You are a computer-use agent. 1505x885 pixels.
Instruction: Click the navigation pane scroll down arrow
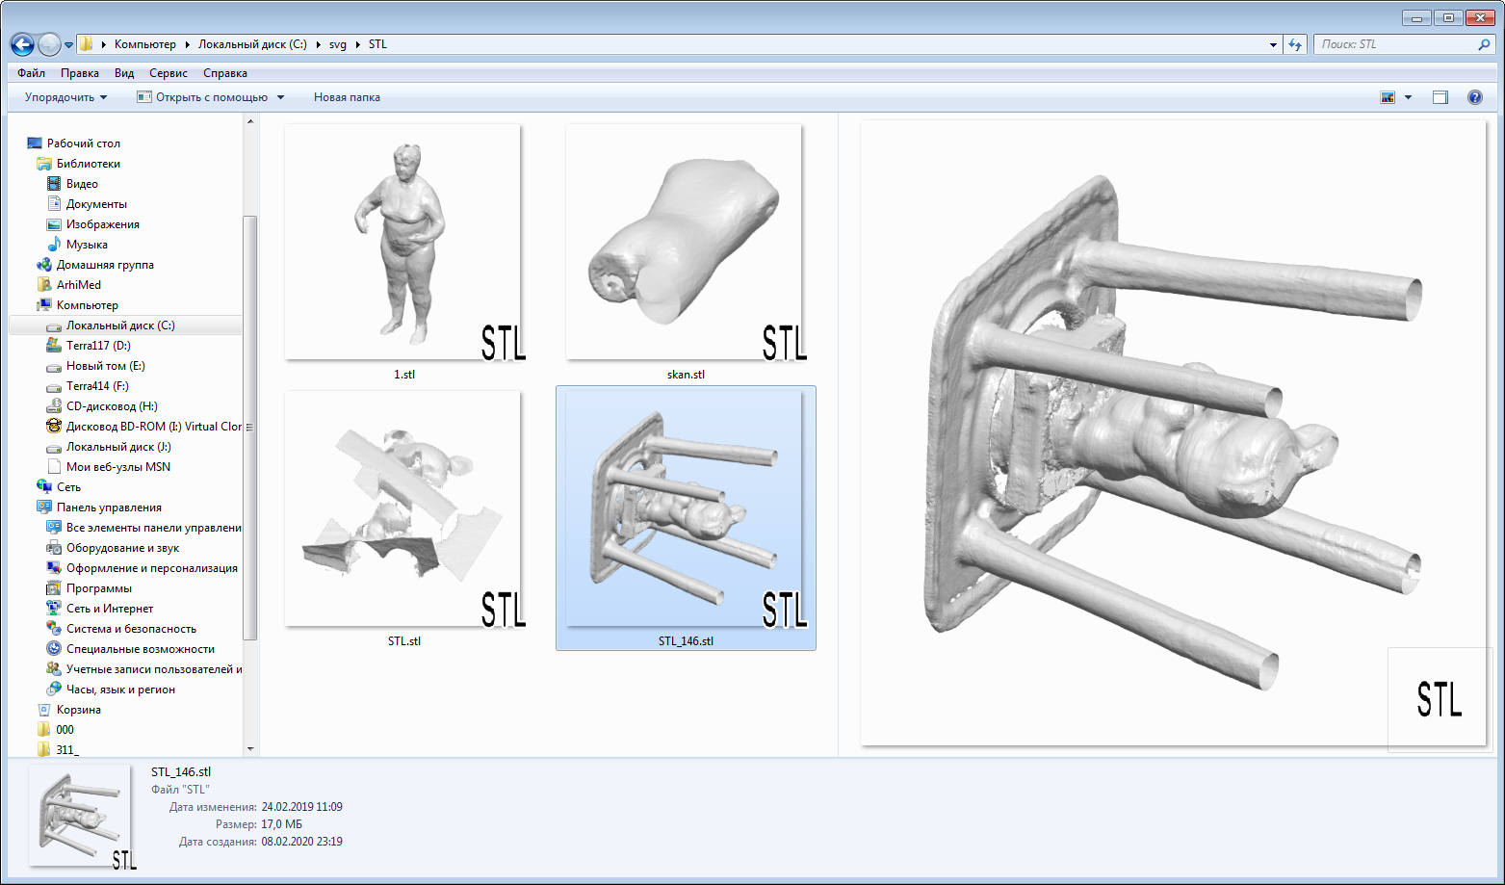(x=250, y=748)
